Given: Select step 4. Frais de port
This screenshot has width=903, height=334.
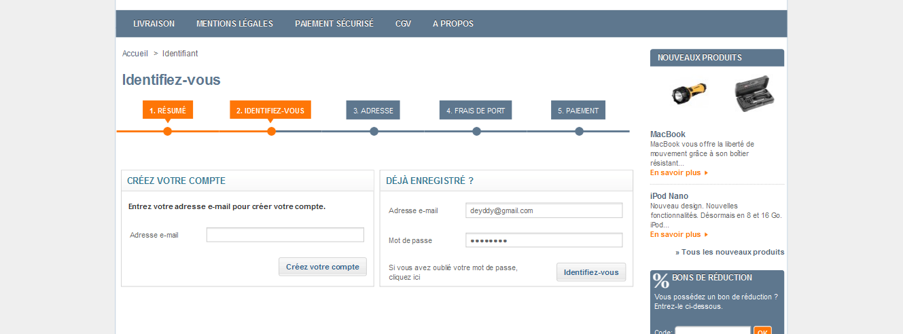Looking at the screenshot, I should (476, 110).
